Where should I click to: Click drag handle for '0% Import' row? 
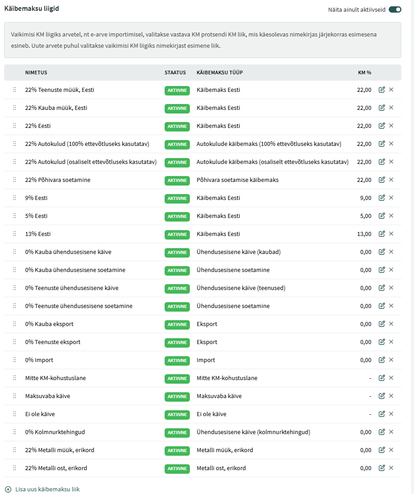pos(14,360)
